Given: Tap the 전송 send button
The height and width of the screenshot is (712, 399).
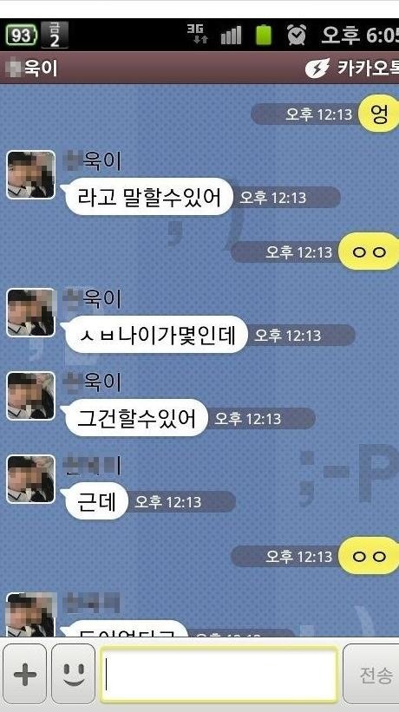Looking at the screenshot, I should click(372, 675).
